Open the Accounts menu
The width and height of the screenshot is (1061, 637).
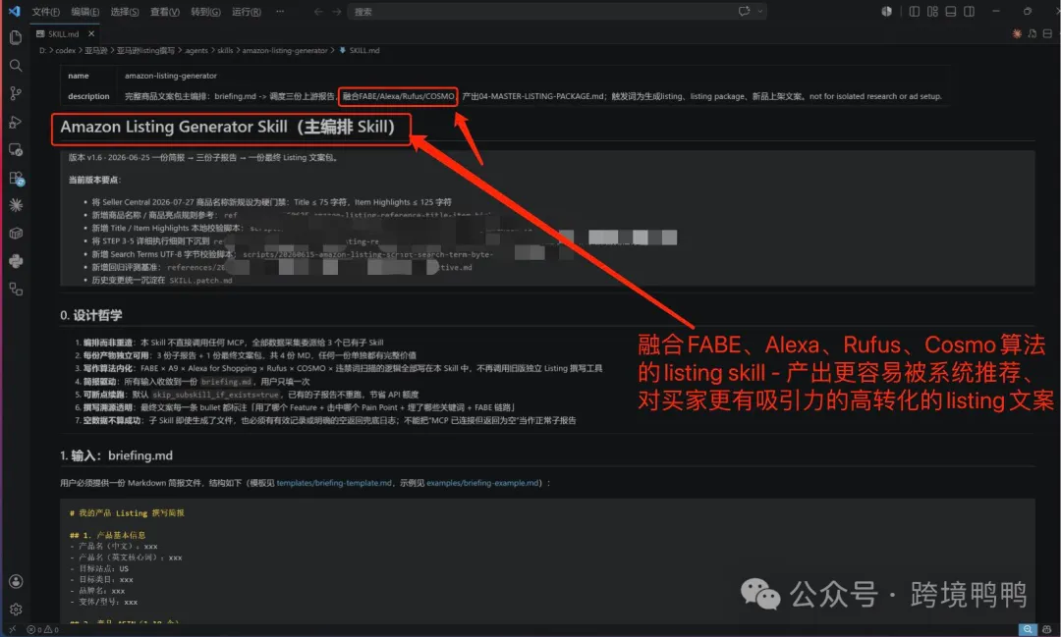click(16, 582)
